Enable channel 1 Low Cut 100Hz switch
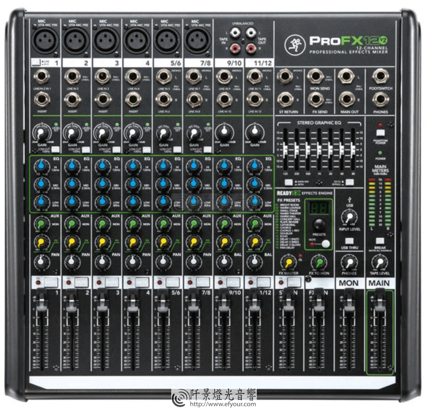Image resolution: width=428 pixels, height=408 pixels. (x=56, y=150)
